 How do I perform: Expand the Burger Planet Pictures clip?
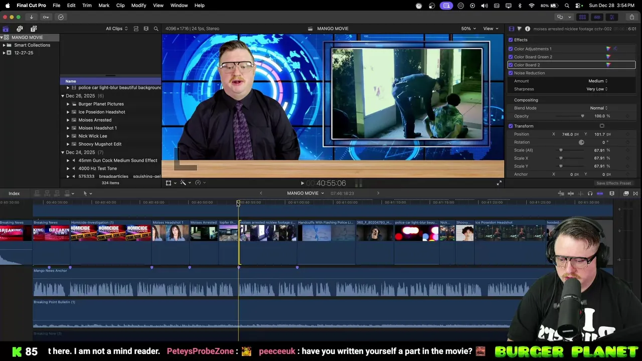click(x=68, y=104)
